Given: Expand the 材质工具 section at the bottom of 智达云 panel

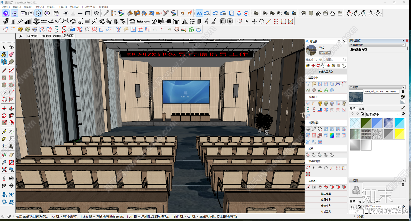Looking at the screenshot, I should [x=326, y=211].
